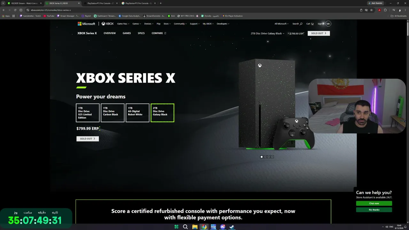Go to the SPECS section tab
Image resolution: width=409 pixels, height=230 pixels.
pos(141,33)
